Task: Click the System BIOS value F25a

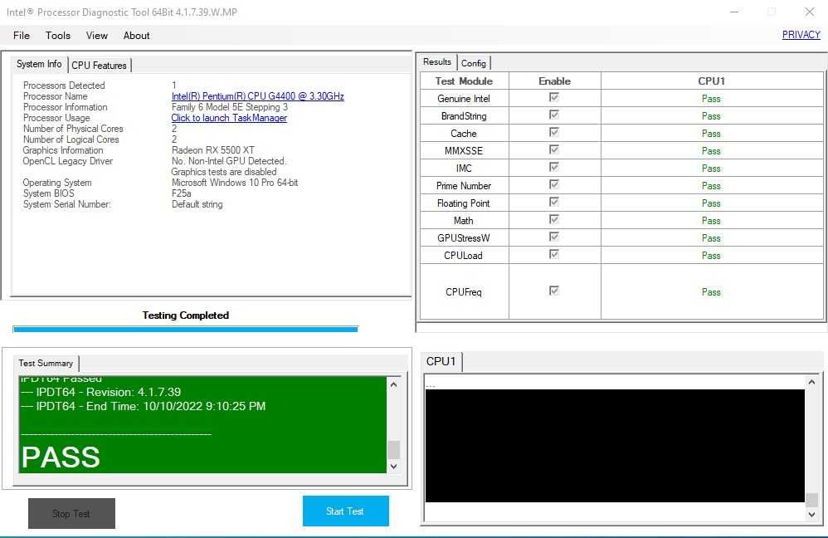Action: pos(181,193)
